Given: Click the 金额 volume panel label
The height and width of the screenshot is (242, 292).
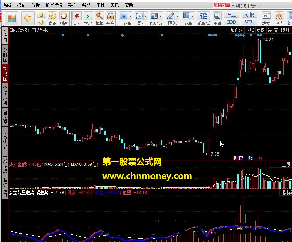Looking at the screenshot, I should 286,164.
